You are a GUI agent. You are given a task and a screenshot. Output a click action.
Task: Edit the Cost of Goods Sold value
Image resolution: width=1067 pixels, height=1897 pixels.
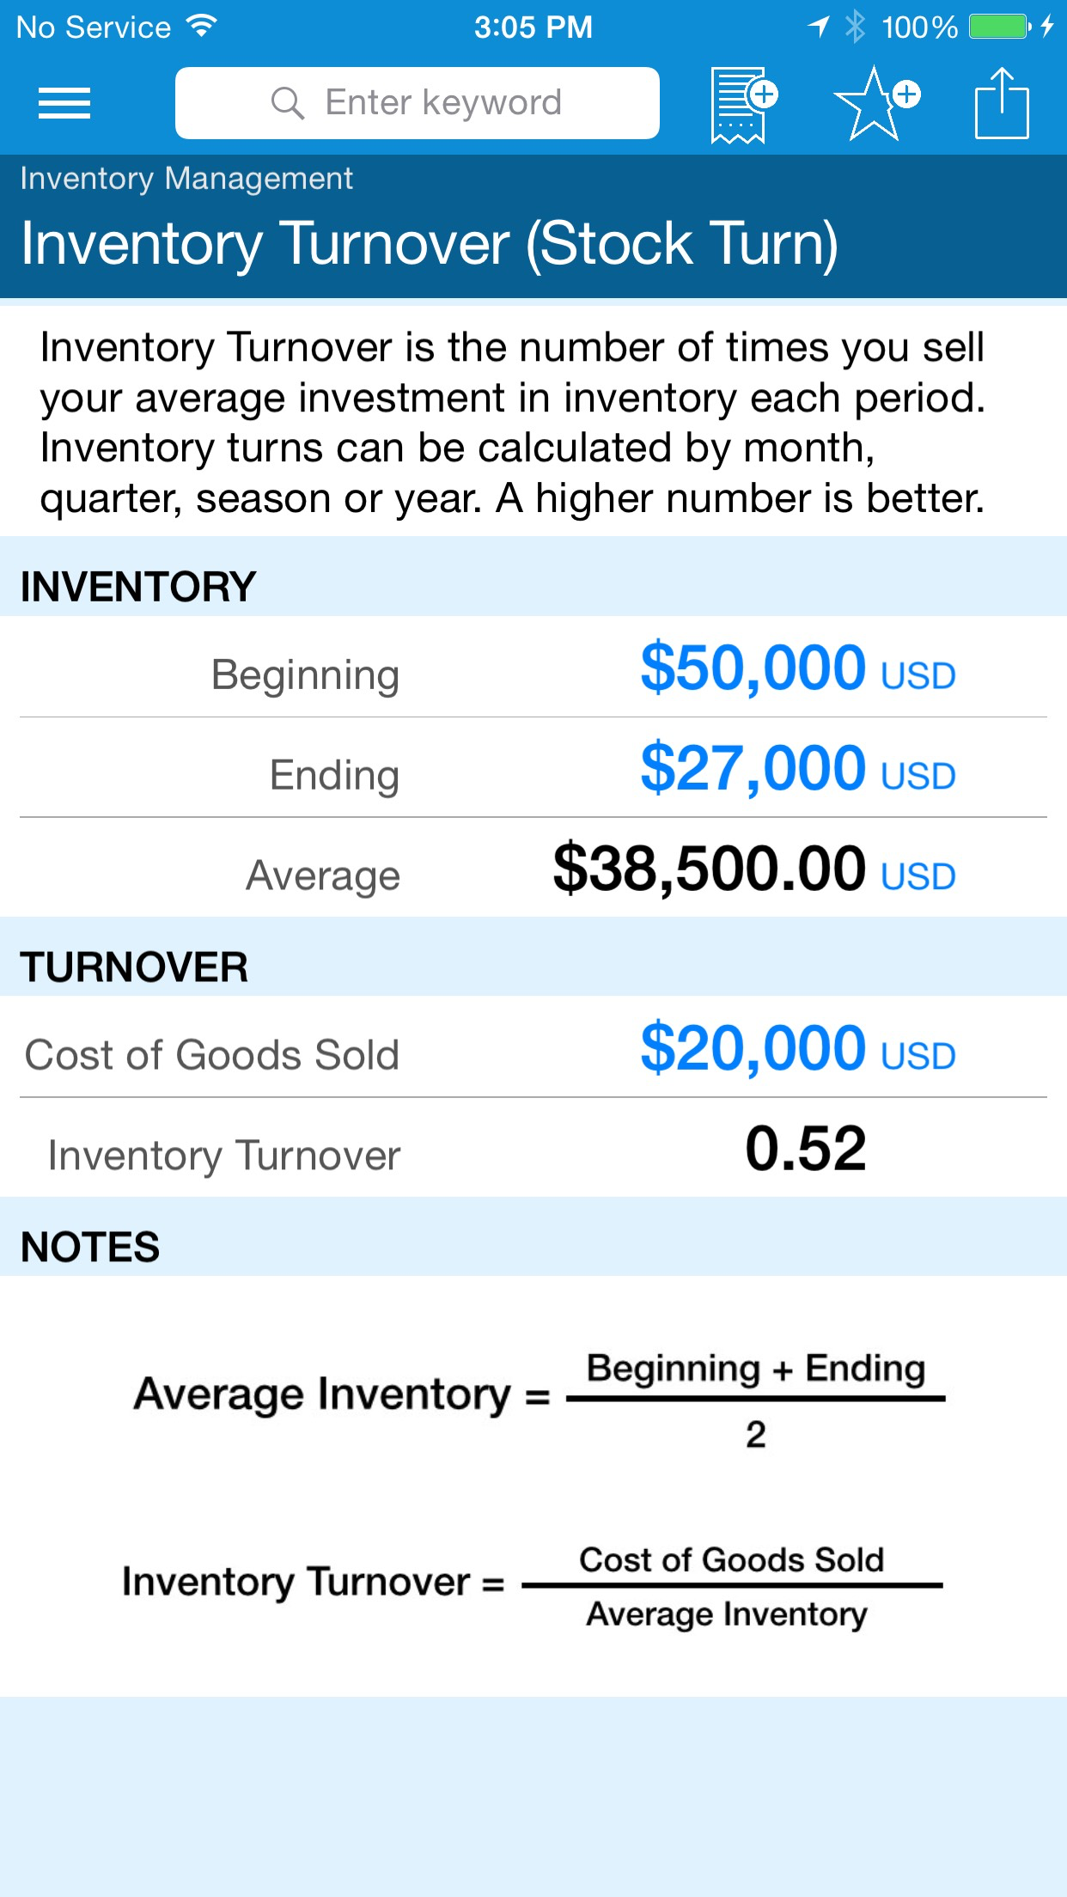tap(753, 1049)
